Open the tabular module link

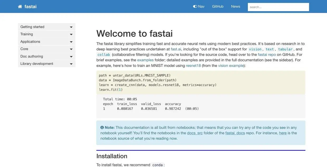click(x=285, y=49)
